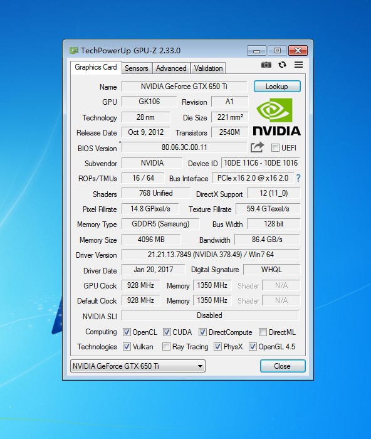Take a screenshot with the camera icon
Viewport: 371px width, 439px height.
pos(266,65)
